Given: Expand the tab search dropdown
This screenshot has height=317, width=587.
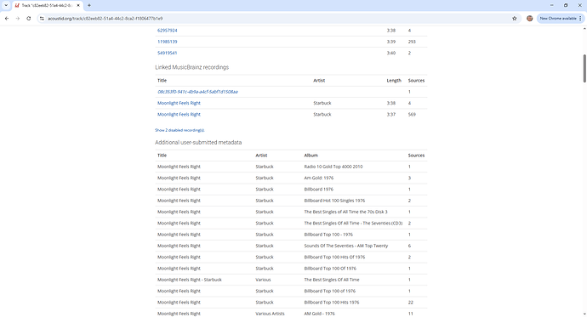Looking at the screenshot, I should click(x=6, y=5).
